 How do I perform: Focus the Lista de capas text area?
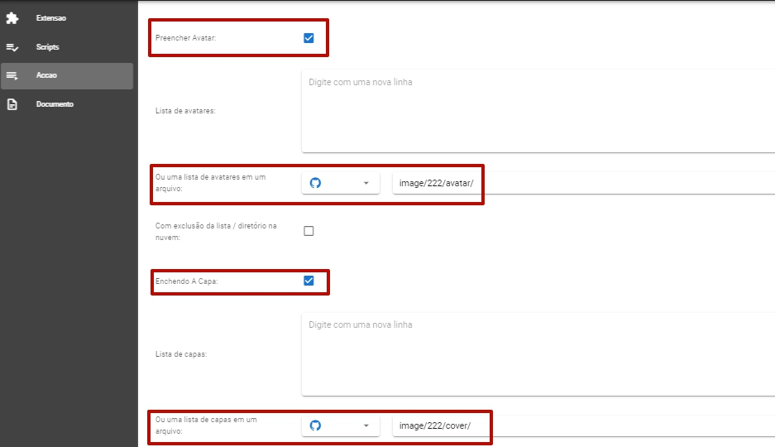pyautogui.click(x=538, y=354)
